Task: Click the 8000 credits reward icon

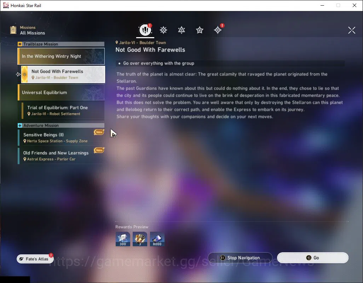Action: pos(157,239)
